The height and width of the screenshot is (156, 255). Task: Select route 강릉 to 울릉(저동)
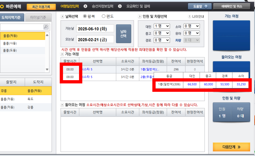(x=26, y=91)
